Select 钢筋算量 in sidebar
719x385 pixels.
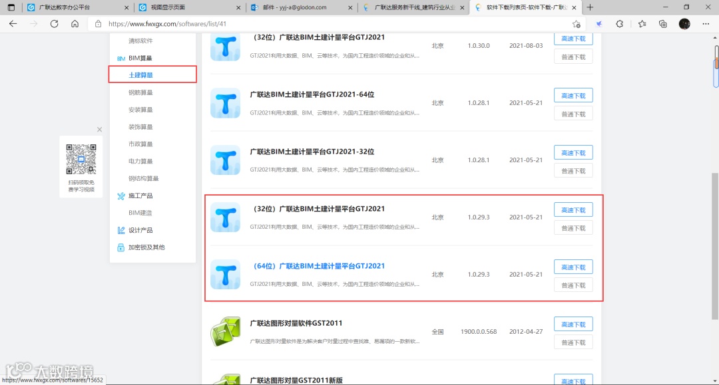tap(140, 92)
